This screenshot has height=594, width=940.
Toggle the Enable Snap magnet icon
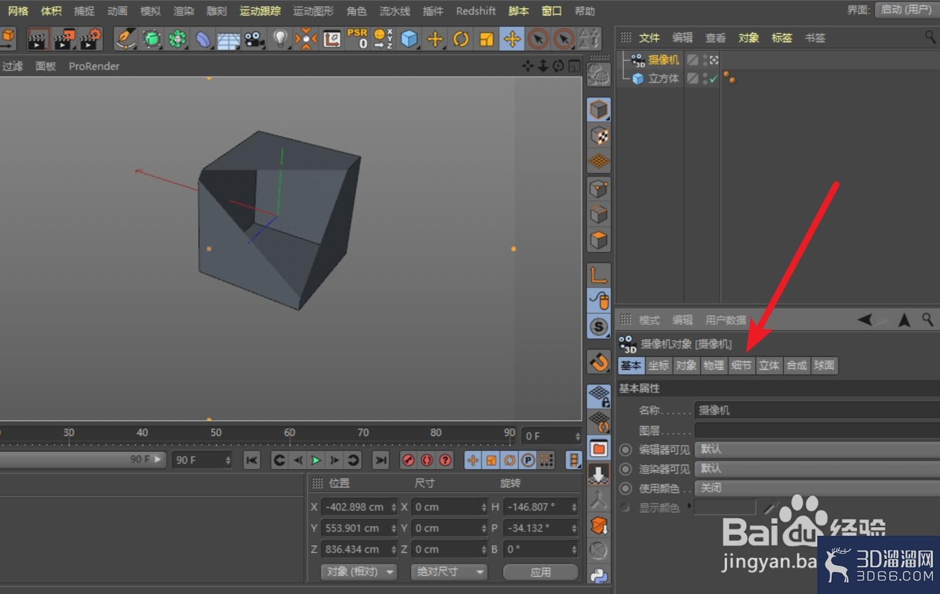[598, 362]
